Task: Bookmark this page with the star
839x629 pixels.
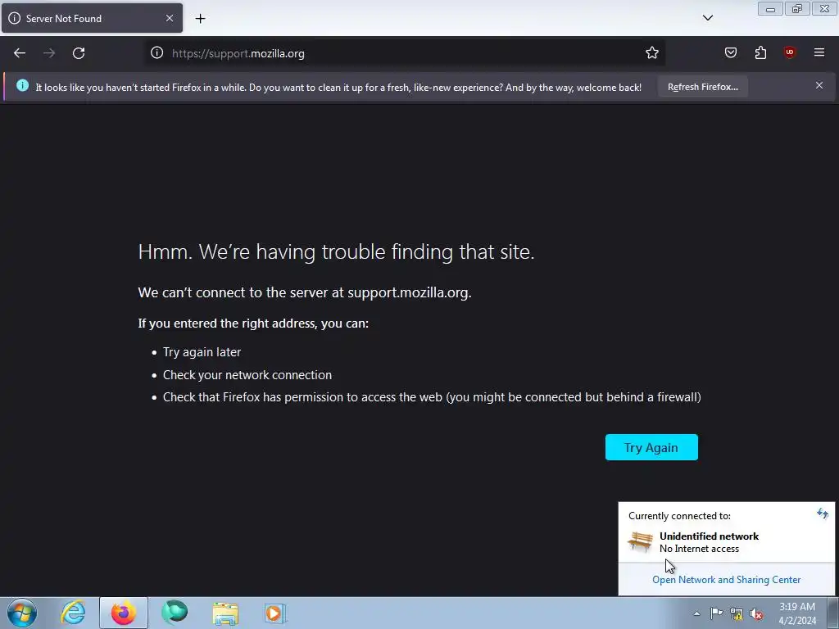Action: pos(651,52)
